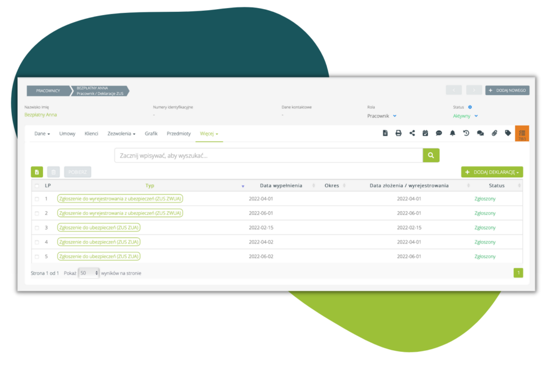Viewport: 552px width, 368px height.
Task: Tick the select-all checkbox in the table header
Action: [37, 186]
